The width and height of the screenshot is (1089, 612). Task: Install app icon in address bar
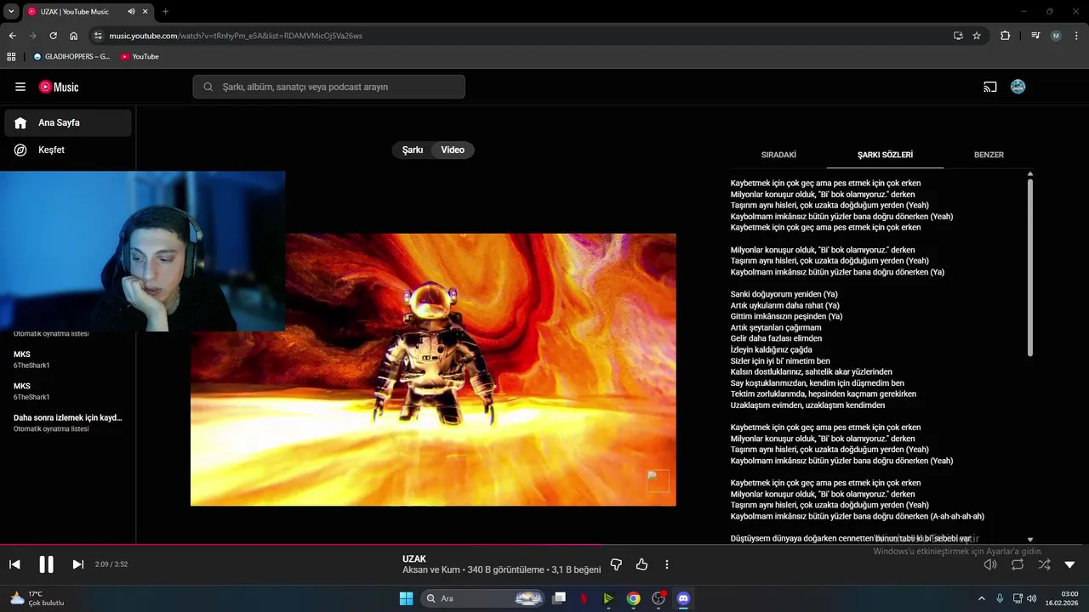958,36
